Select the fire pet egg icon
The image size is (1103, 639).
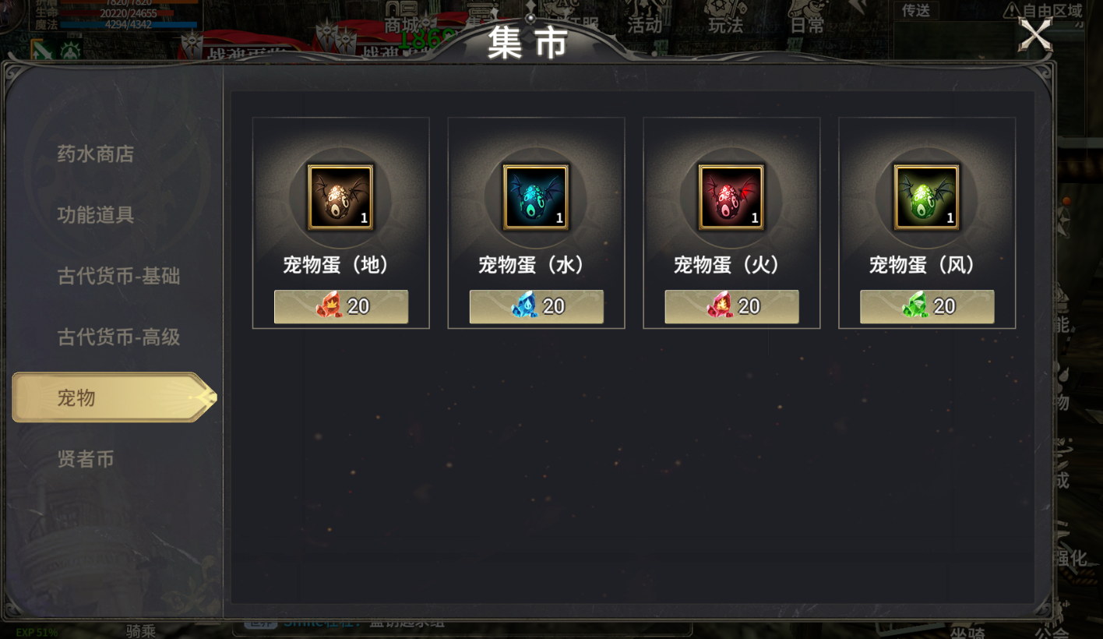point(731,197)
